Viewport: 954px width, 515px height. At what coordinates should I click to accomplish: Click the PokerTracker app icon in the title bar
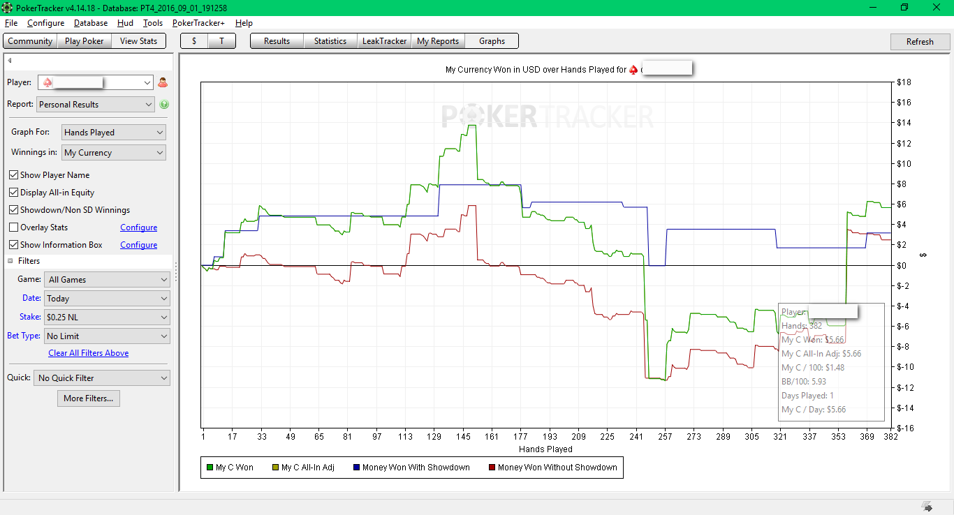tap(8, 8)
